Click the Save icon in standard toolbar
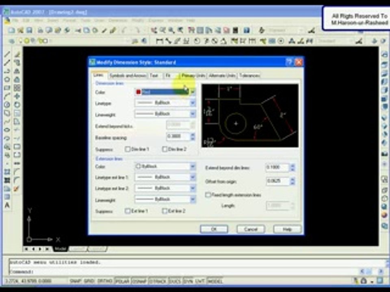 pos(29,30)
